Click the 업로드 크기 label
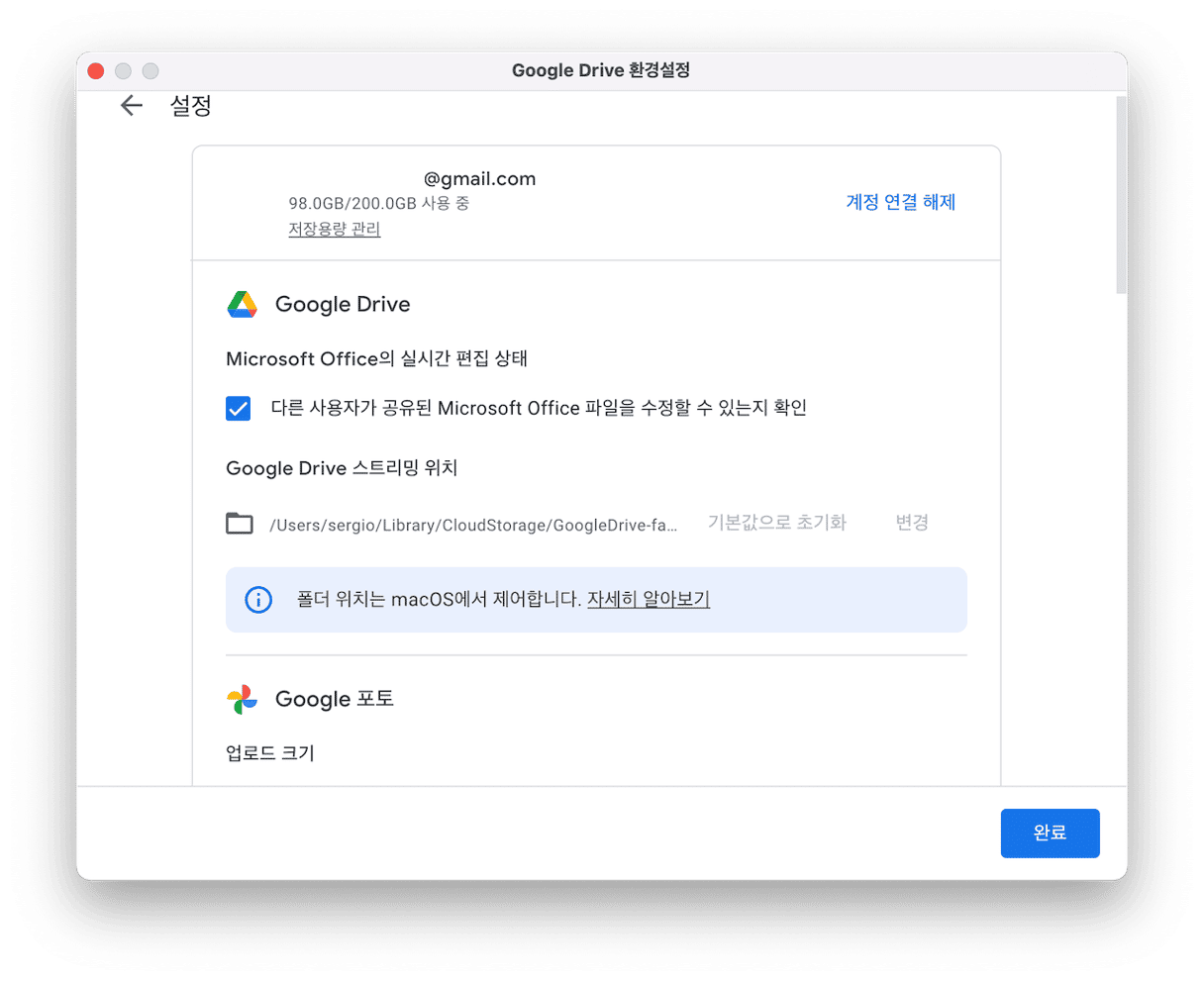The width and height of the screenshot is (1204, 981). [x=270, y=753]
